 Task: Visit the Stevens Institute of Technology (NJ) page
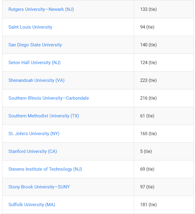[x=45, y=169]
